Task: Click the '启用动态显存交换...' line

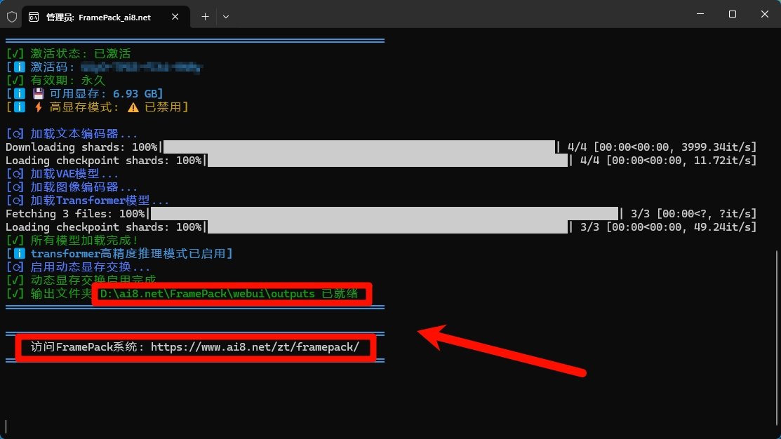Action: point(78,267)
